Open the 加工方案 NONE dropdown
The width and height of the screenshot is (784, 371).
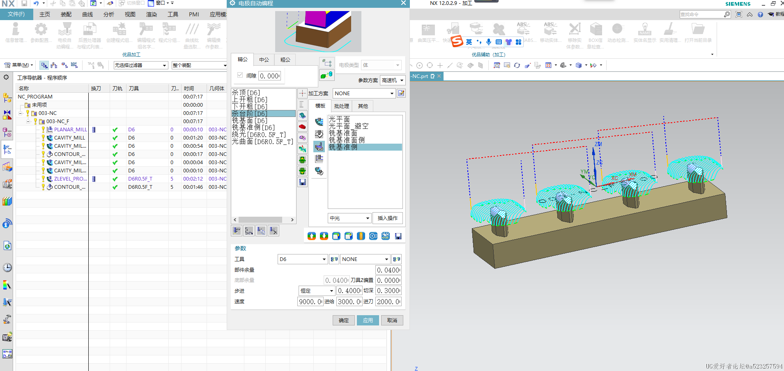click(364, 94)
